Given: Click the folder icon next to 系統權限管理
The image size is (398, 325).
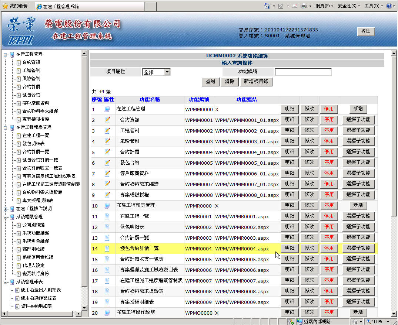Looking at the screenshot, I should [x=12, y=217].
